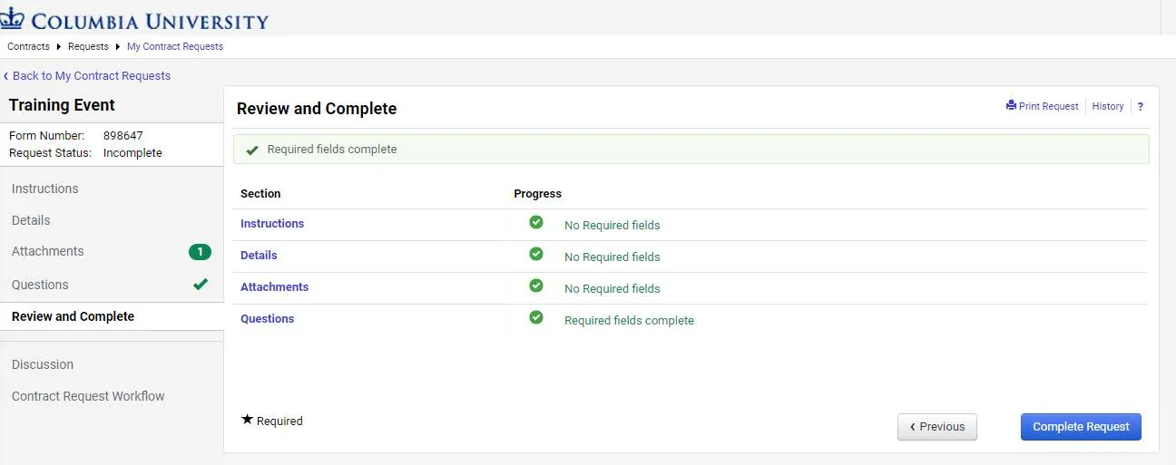Click Print Request link
The image size is (1176, 465).
point(1048,106)
